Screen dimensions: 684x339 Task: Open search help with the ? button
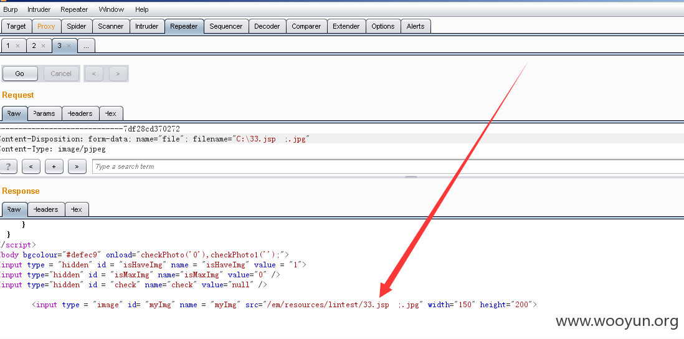point(8,166)
